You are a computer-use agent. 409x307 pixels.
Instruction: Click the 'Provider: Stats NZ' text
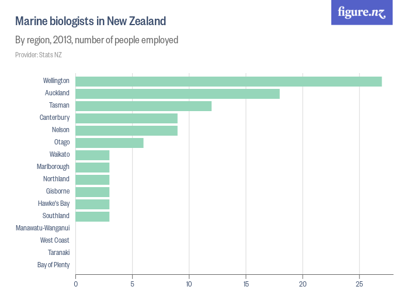click(x=39, y=55)
